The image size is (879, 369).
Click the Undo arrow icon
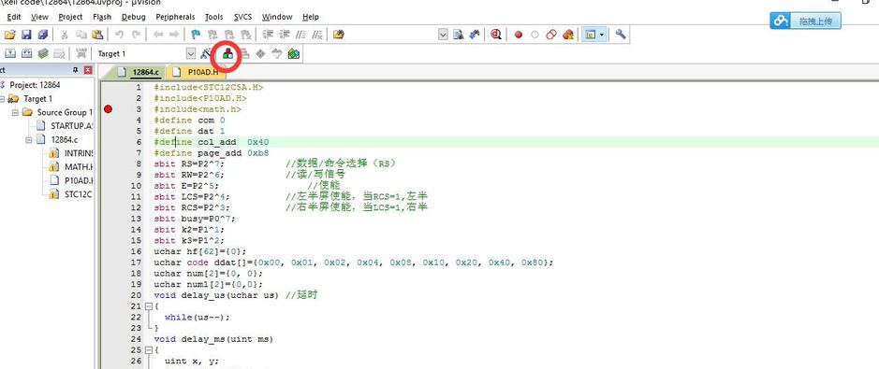(x=119, y=35)
